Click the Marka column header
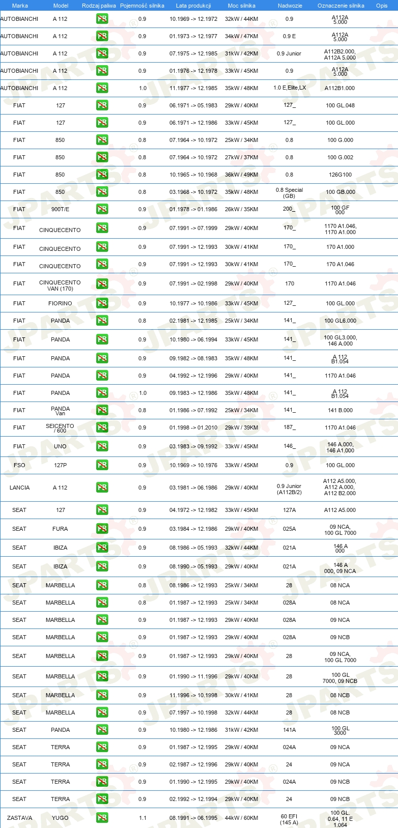The image size is (398, 828). [20, 6]
